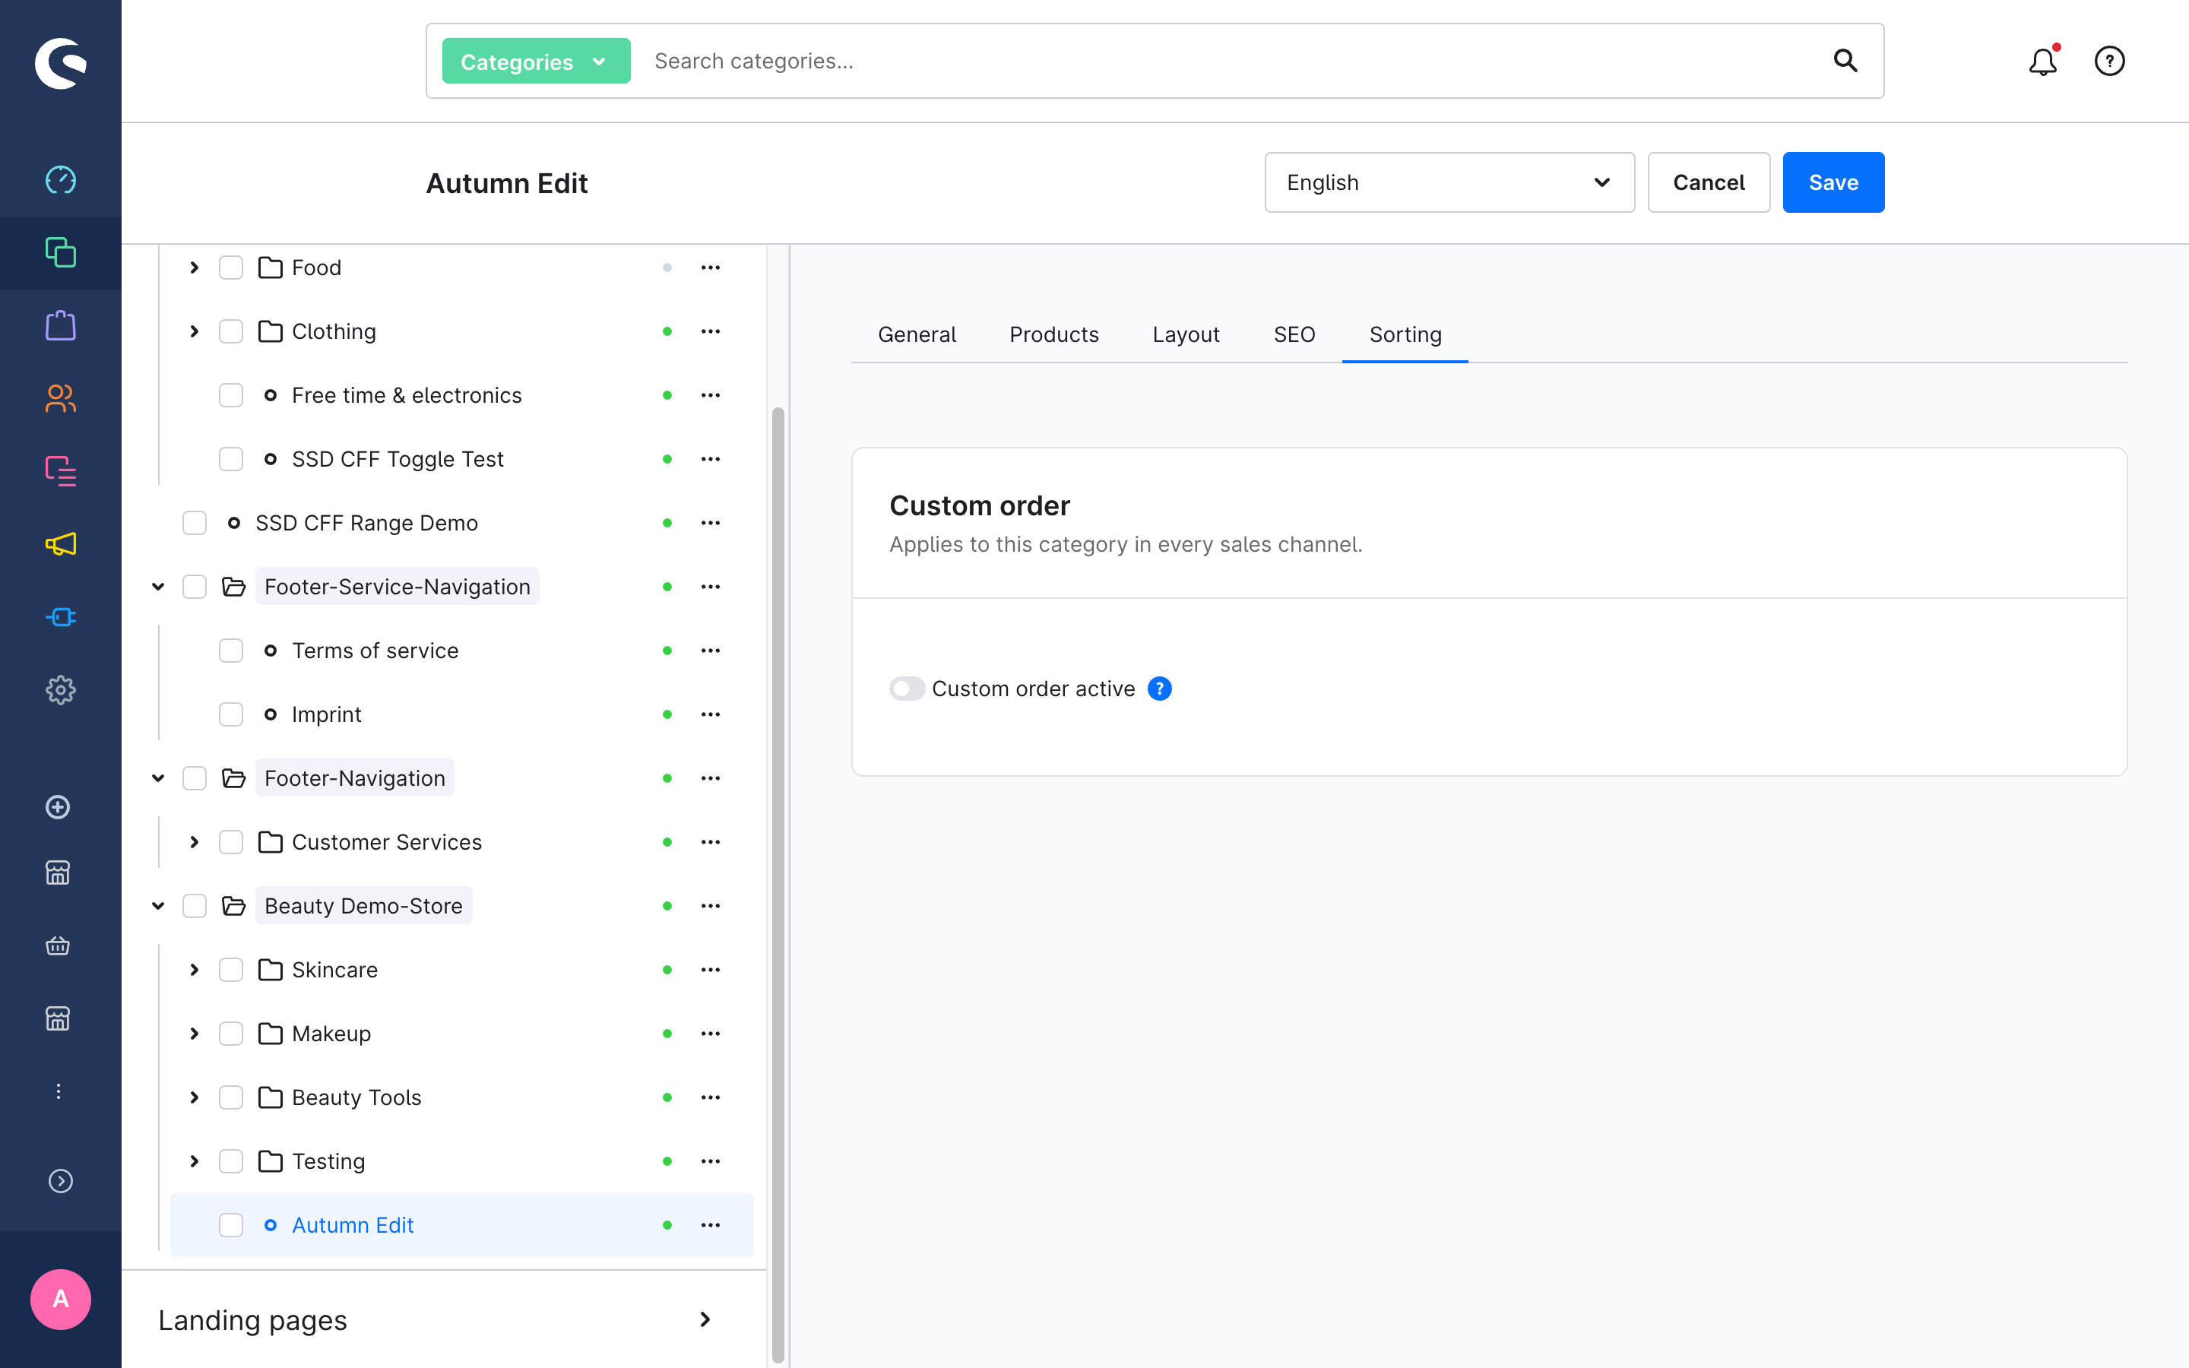
Task: Open the Categories search filter dropdown
Action: (536, 61)
